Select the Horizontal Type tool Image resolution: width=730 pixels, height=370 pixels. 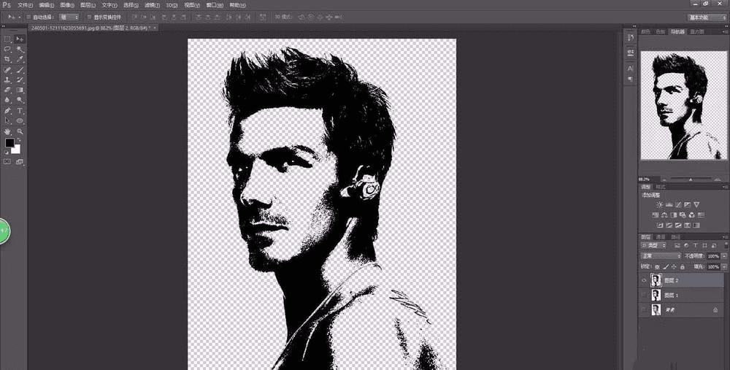click(x=20, y=110)
